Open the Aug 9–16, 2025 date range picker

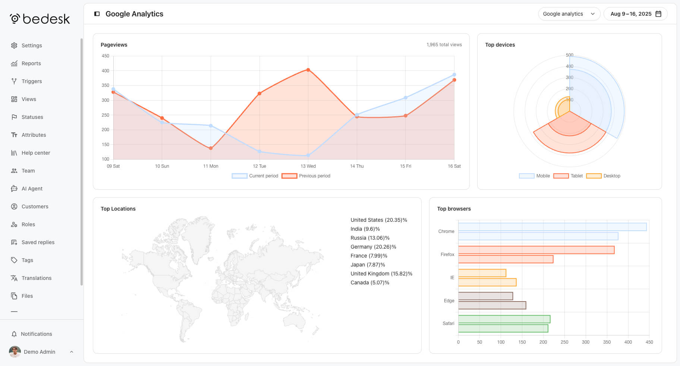(x=635, y=14)
